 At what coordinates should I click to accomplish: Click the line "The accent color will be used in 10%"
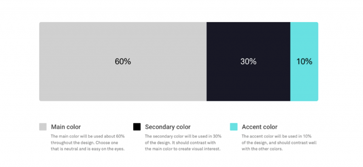tap(277, 136)
